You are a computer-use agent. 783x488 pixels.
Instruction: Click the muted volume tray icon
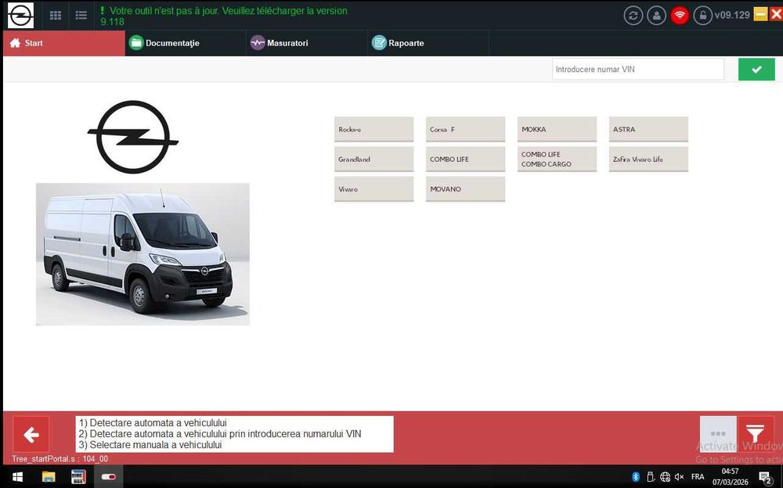[679, 477]
